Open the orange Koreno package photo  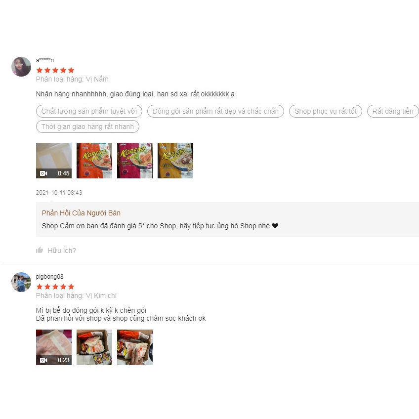pyautogui.click(x=94, y=160)
